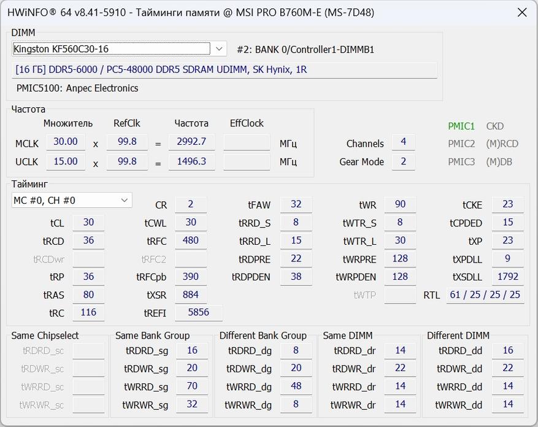Close the HWiNFO memory timings window
This screenshot has width=538, height=427.
(522, 13)
